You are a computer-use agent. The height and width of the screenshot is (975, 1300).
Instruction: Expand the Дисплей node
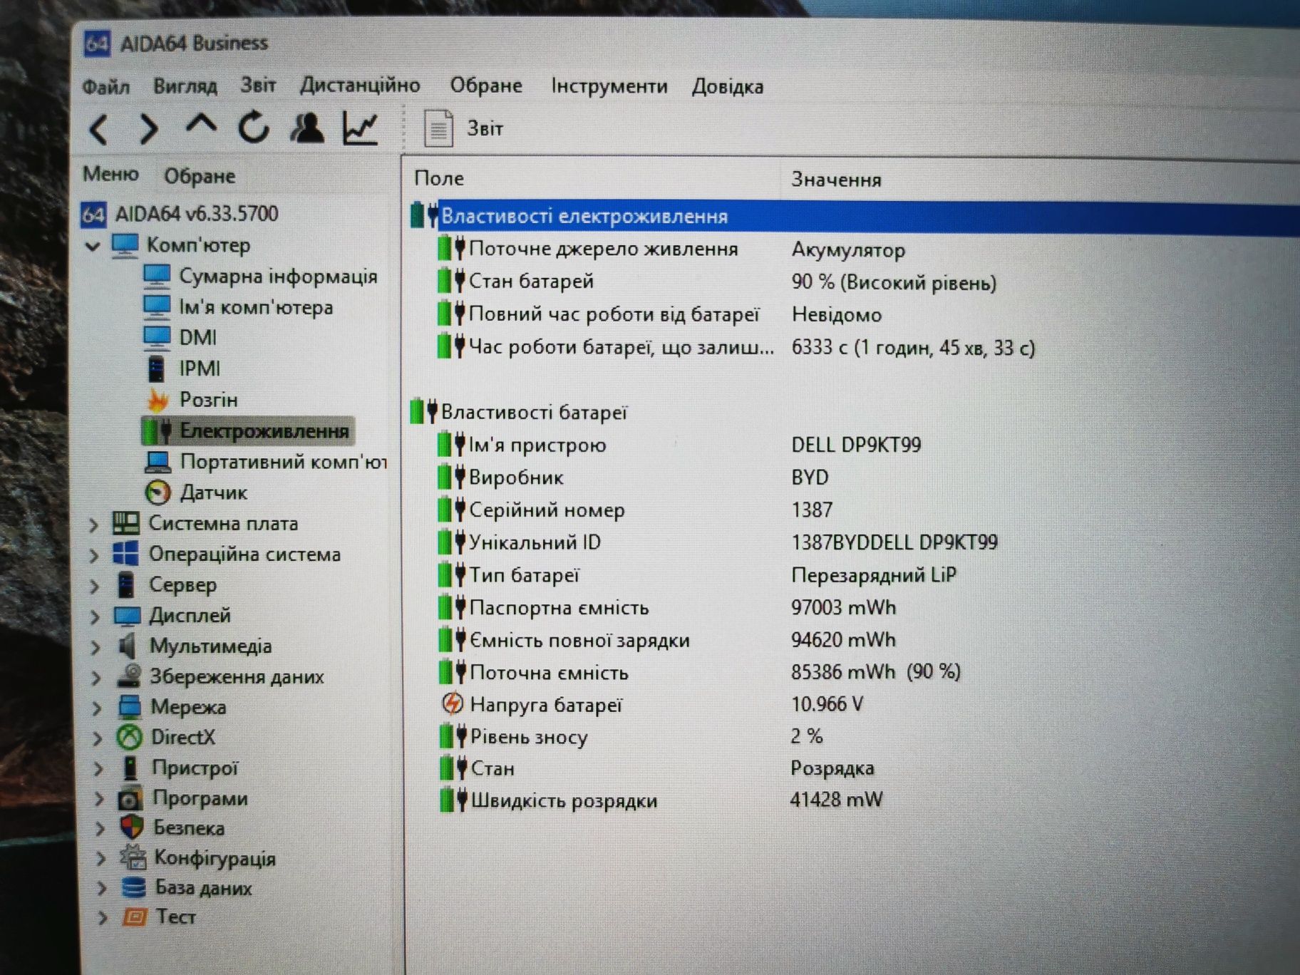(95, 617)
